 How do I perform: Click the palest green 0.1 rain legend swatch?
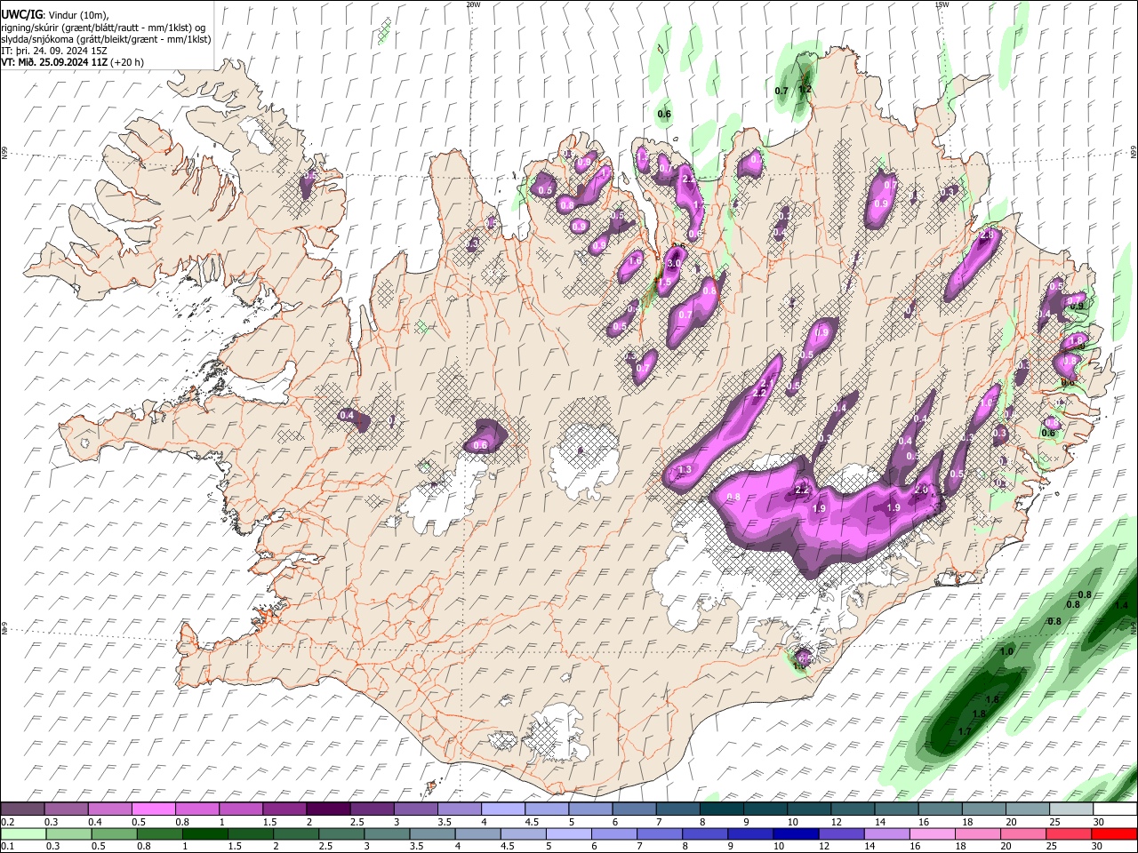point(23,833)
